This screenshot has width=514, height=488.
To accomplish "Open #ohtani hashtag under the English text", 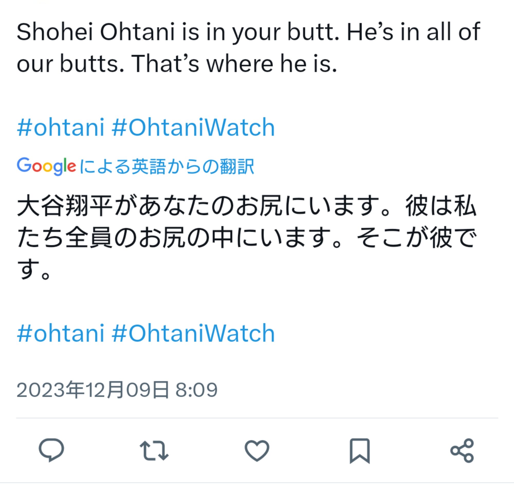I will click(x=61, y=127).
